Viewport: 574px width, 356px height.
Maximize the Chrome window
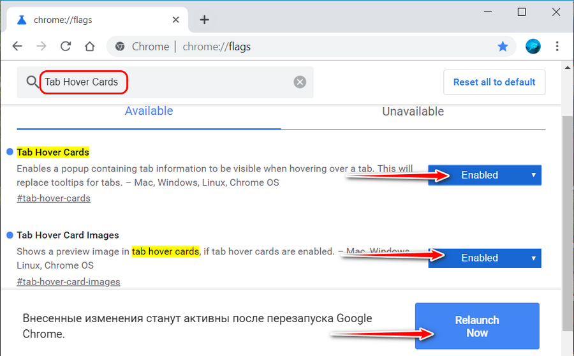(x=522, y=12)
